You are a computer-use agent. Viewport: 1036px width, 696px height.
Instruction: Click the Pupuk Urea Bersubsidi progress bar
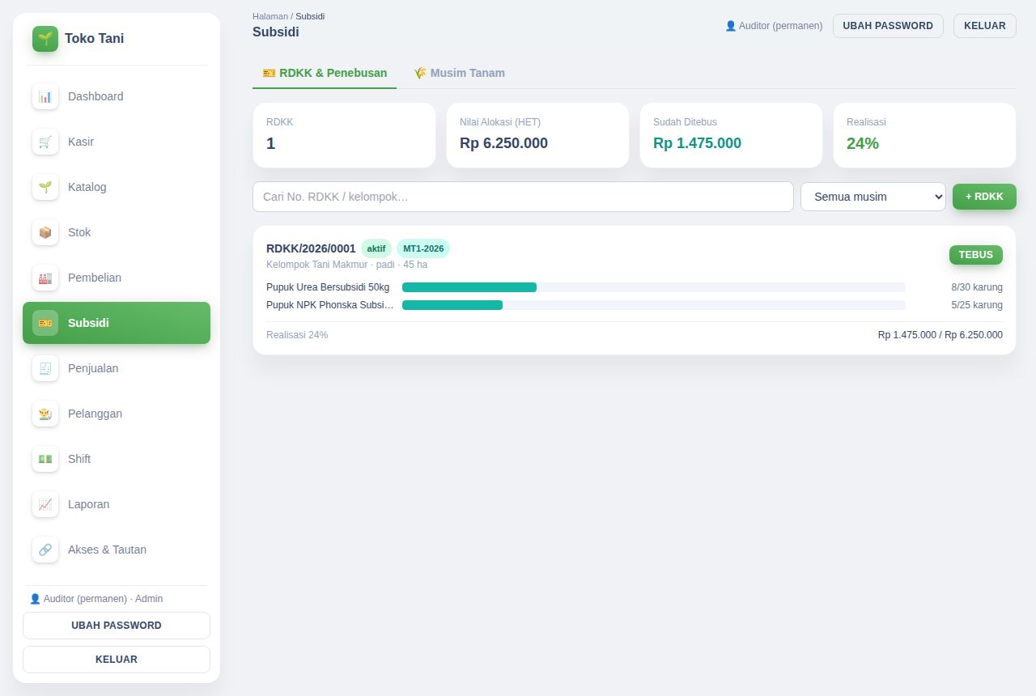pos(654,287)
